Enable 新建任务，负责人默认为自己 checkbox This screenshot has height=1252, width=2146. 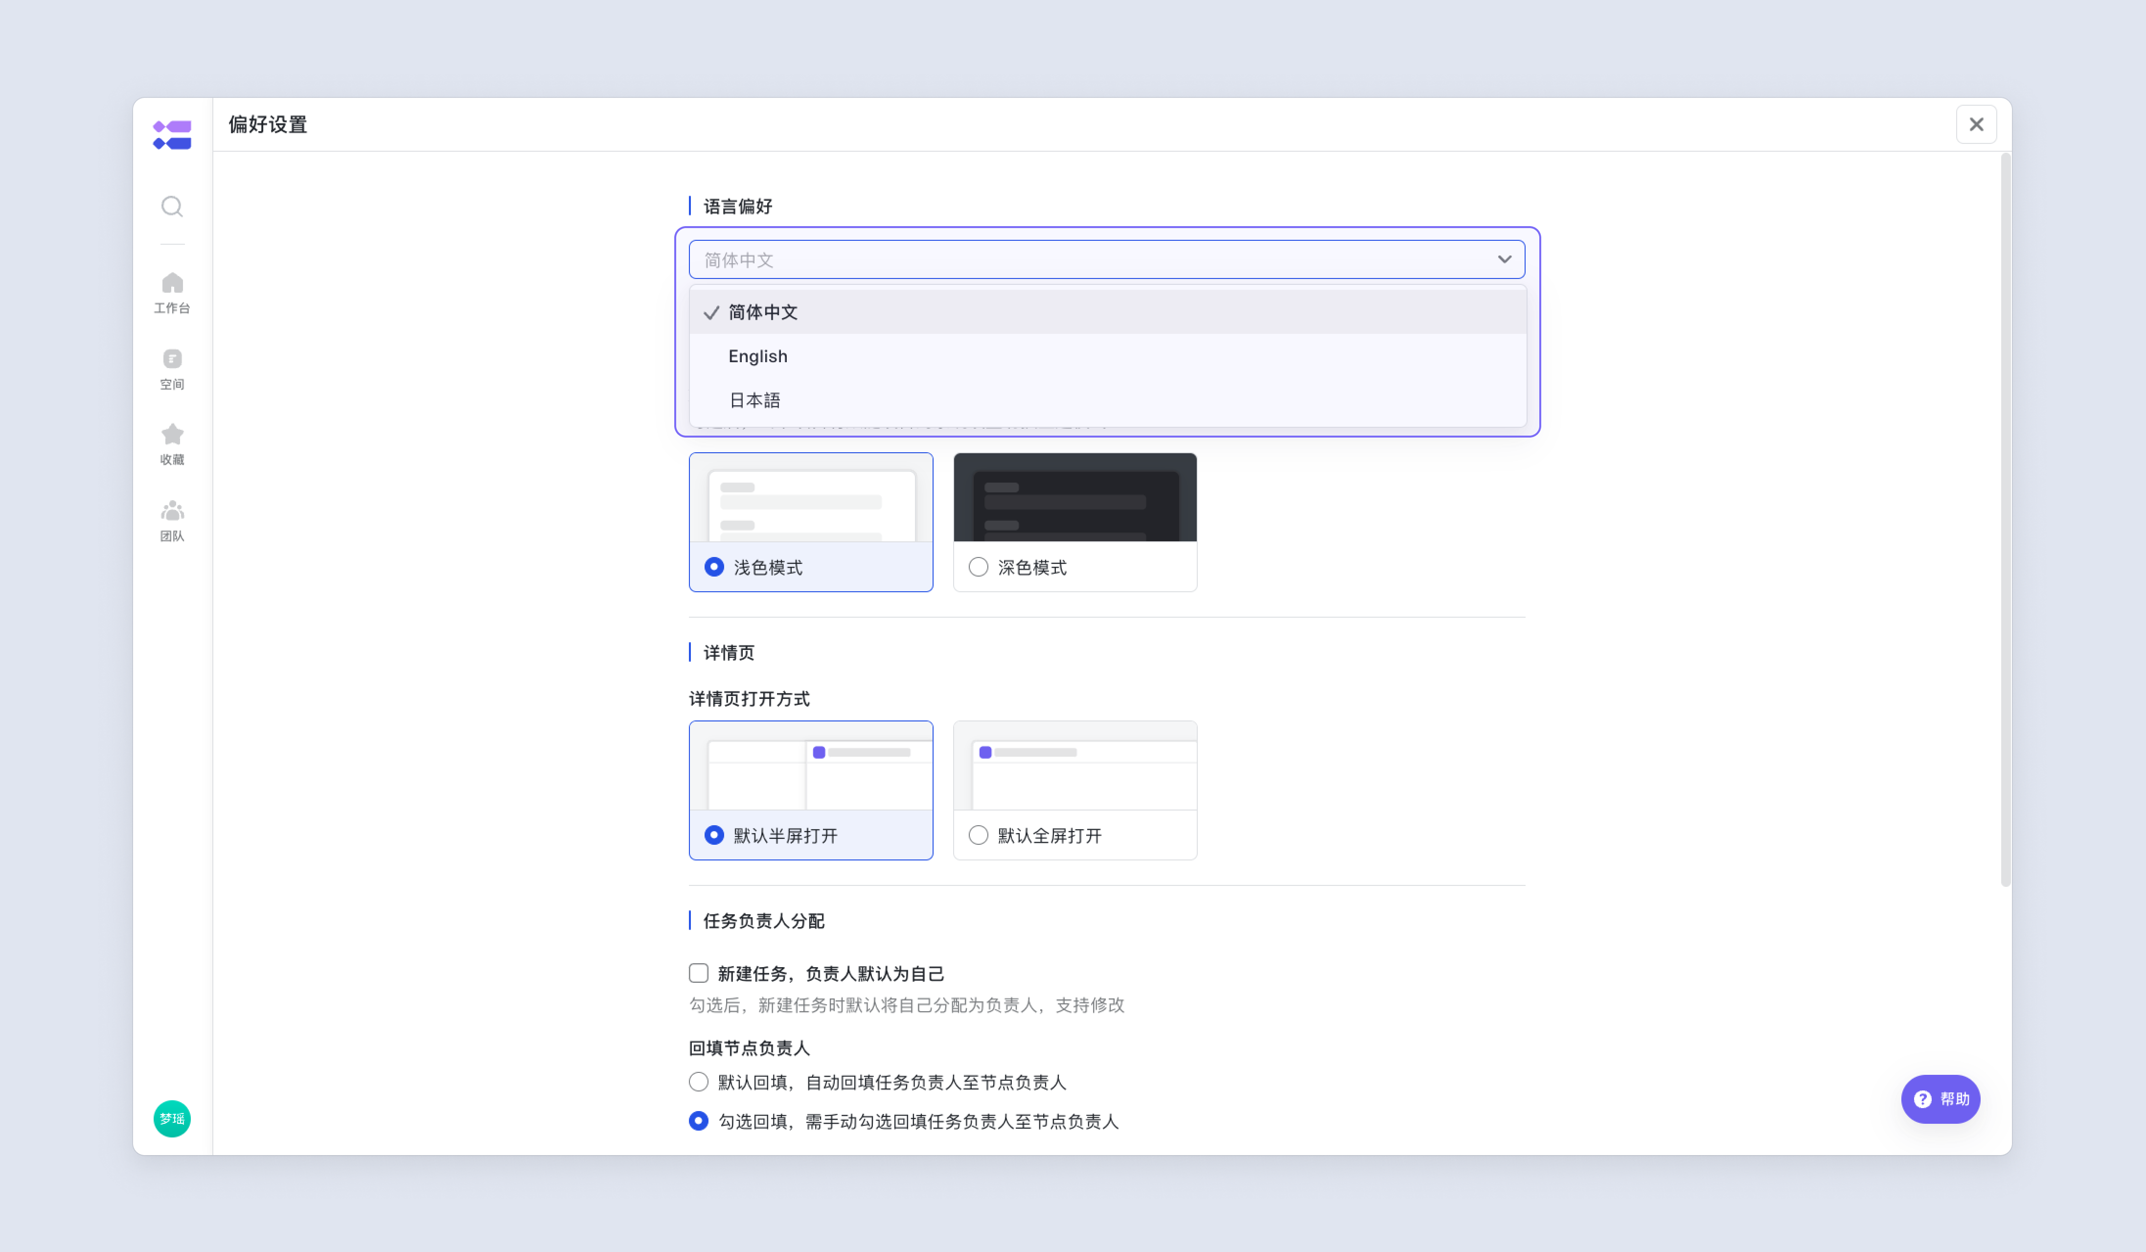pos(698,974)
